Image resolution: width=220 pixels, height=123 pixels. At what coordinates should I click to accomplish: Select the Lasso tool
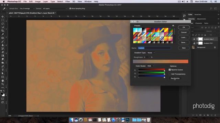coord(2,24)
